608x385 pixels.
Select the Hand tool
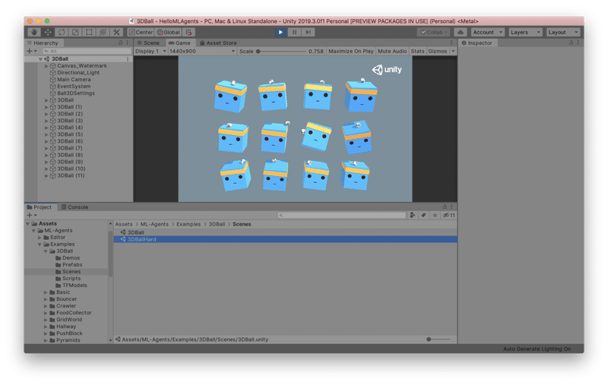pyautogui.click(x=34, y=32)
